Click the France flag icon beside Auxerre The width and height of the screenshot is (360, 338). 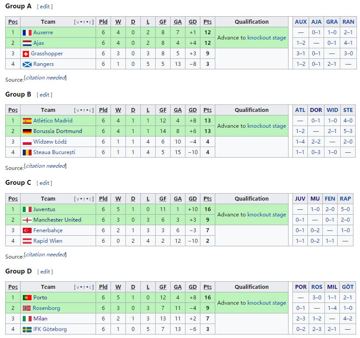click(x=27, y=32)
